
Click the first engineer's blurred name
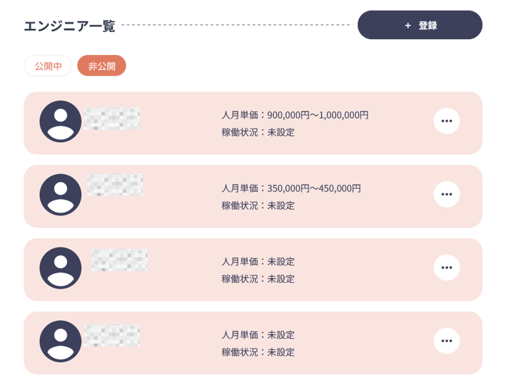point(111,119)
